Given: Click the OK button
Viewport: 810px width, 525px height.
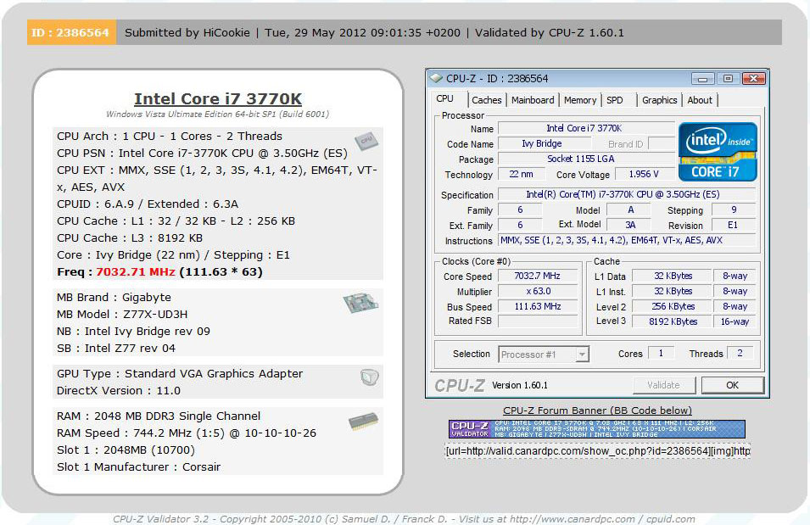Looking at the screenshot, I should (733, 385).
